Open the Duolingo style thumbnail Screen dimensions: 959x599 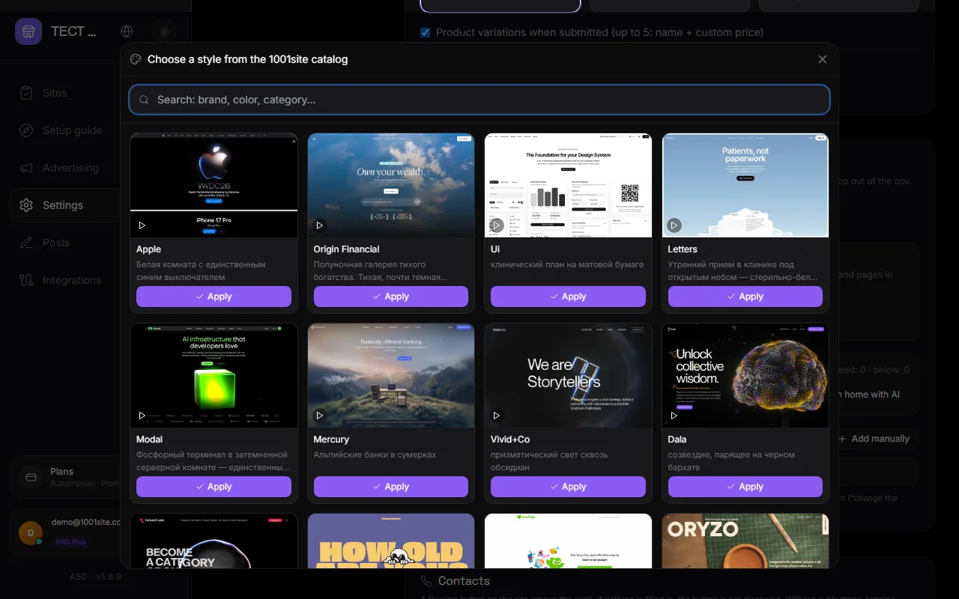pyautogui.click(x=568, y=541)
